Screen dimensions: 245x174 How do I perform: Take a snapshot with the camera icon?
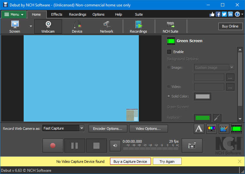[192, 146]
